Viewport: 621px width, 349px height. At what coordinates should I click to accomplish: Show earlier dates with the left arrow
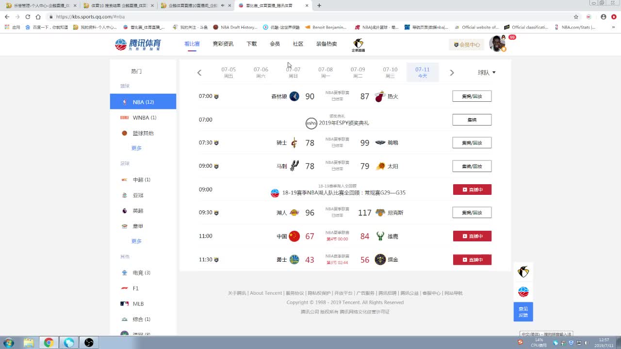(x=199, y=73)
